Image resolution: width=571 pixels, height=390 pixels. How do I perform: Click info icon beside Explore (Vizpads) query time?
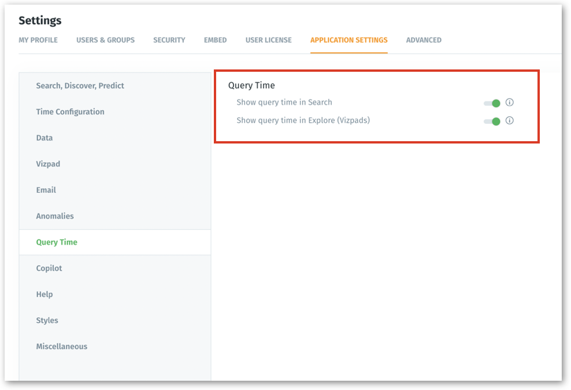(x=509, y=121)
